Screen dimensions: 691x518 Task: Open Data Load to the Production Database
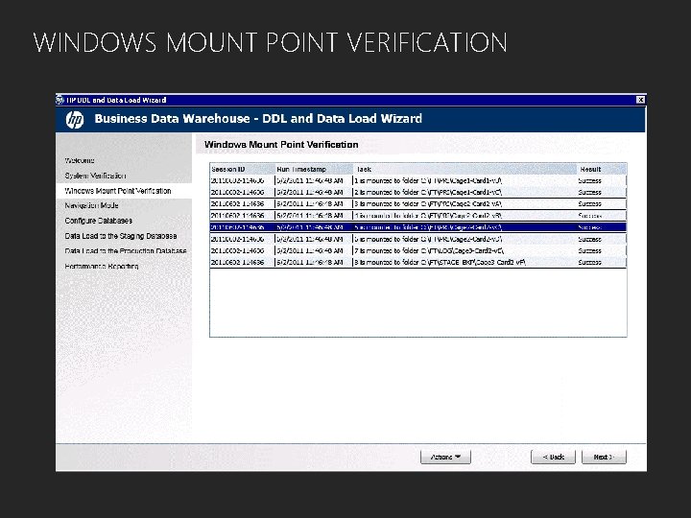[x=126, y=250]
